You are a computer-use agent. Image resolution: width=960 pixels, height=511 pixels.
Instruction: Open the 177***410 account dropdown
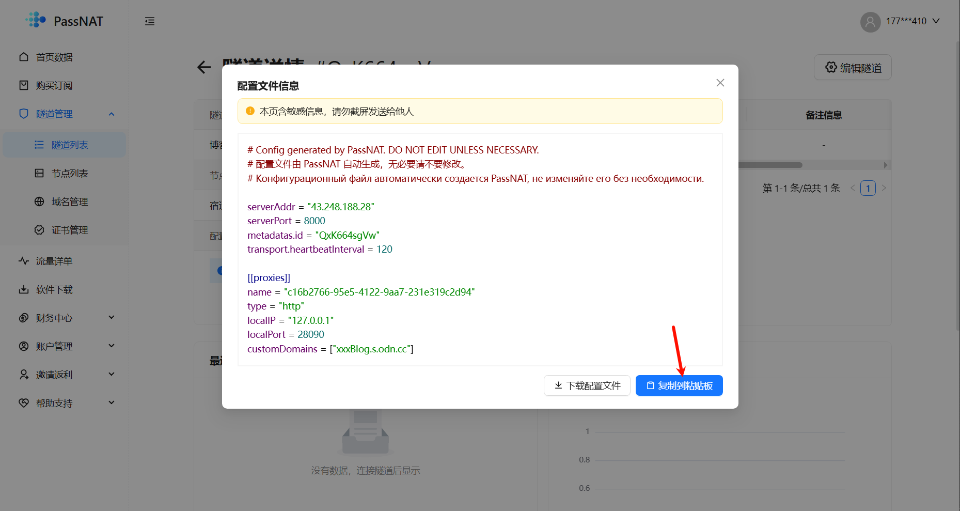click(x=912, y=21)
